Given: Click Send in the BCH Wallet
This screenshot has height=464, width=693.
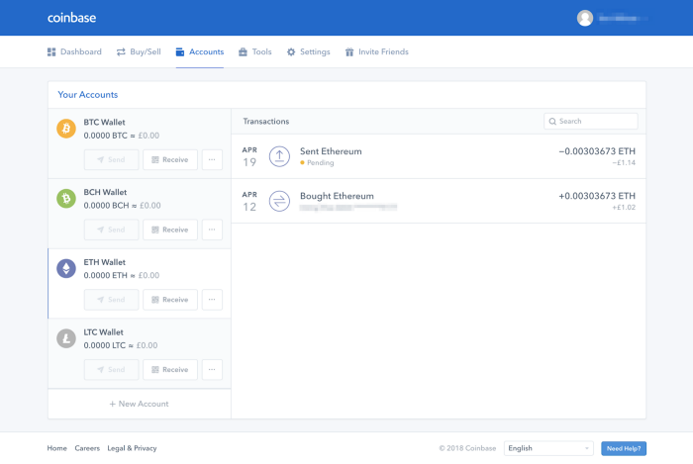Looking at the screenshot, I should point(111,230).
